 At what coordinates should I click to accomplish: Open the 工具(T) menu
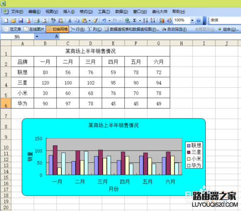(x=104, y=12)
